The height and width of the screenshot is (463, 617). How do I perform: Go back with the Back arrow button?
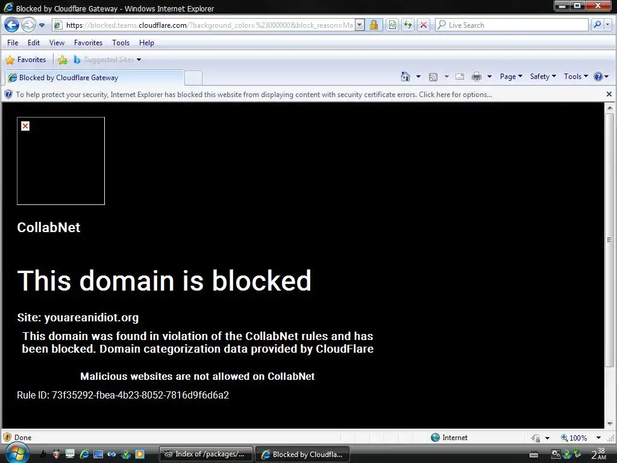tap(11, 25)
